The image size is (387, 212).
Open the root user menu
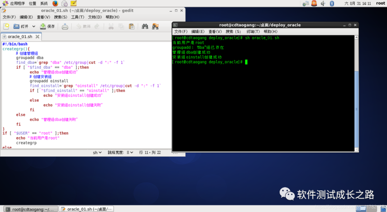(380, 3)
